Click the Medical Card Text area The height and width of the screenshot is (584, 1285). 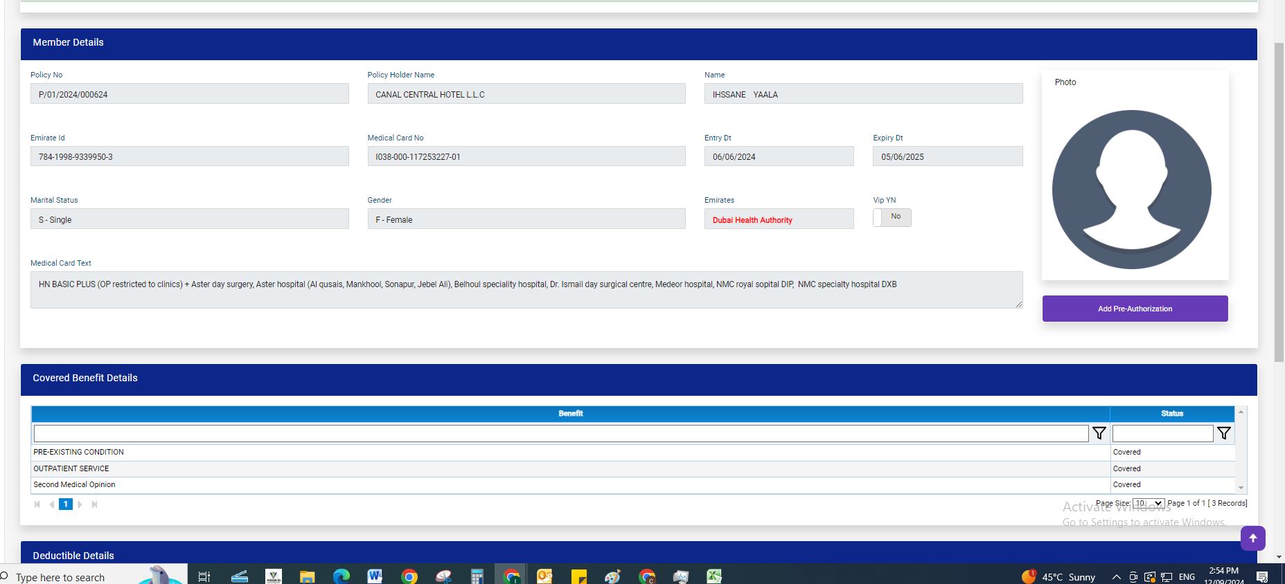(526, 290)
